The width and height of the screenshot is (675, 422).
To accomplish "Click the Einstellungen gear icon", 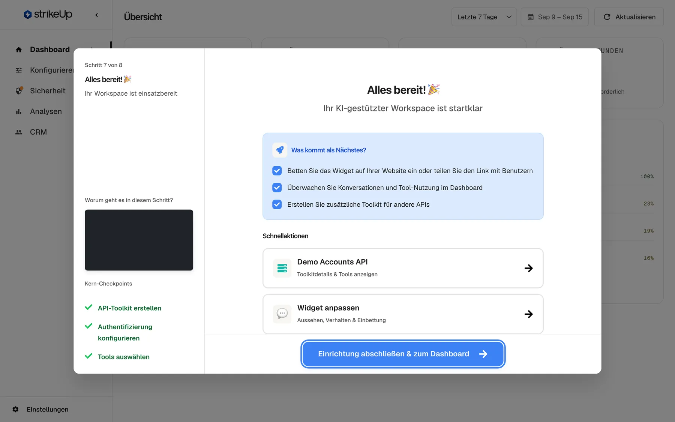I will pos(15,409).
